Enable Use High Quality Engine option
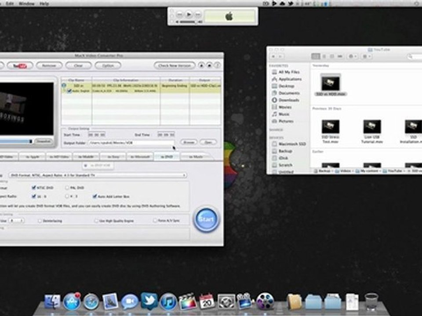The height and width of the screenshot is (316, 422). 96,221
